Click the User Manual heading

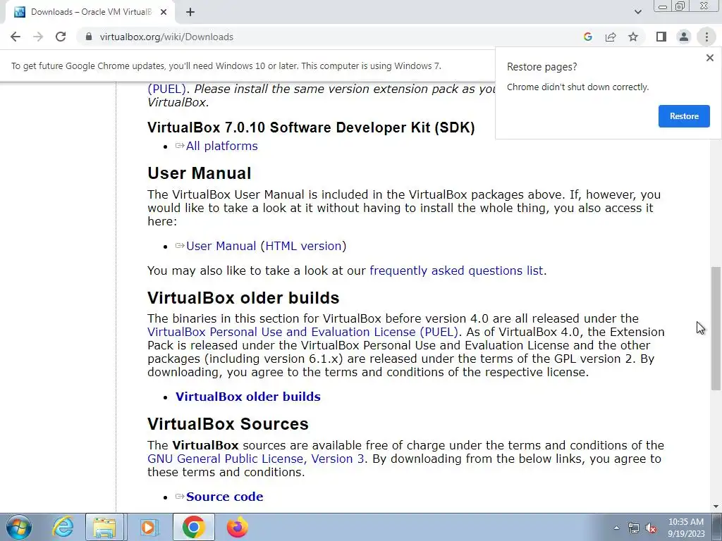[x=200, y=173]
